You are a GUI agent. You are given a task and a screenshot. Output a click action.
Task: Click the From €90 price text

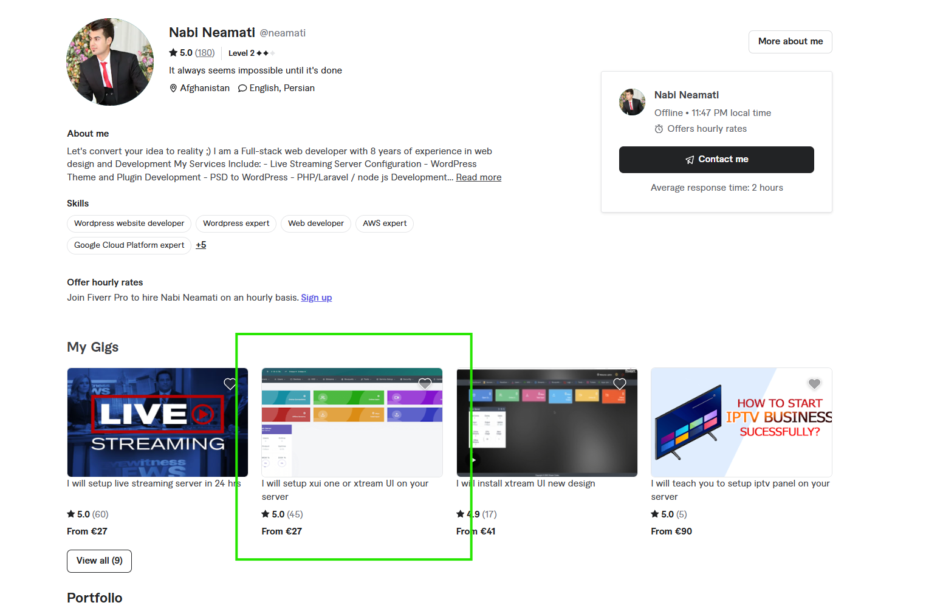coord(671,531)
